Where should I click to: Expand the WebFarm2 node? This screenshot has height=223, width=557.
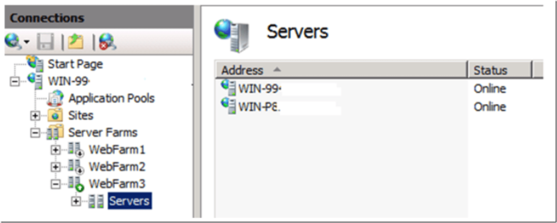[x=56, y=167]
